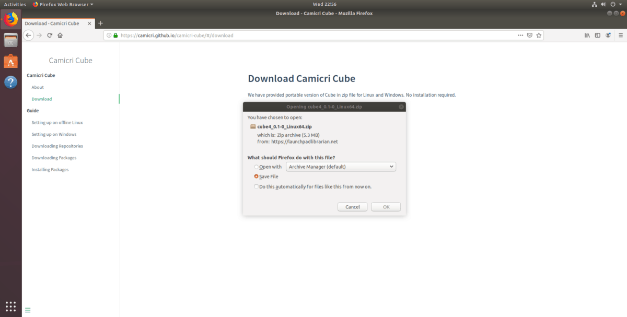Click the green padlock security icon
Screen dimensions: 627x317
click(x=115, y=36)
